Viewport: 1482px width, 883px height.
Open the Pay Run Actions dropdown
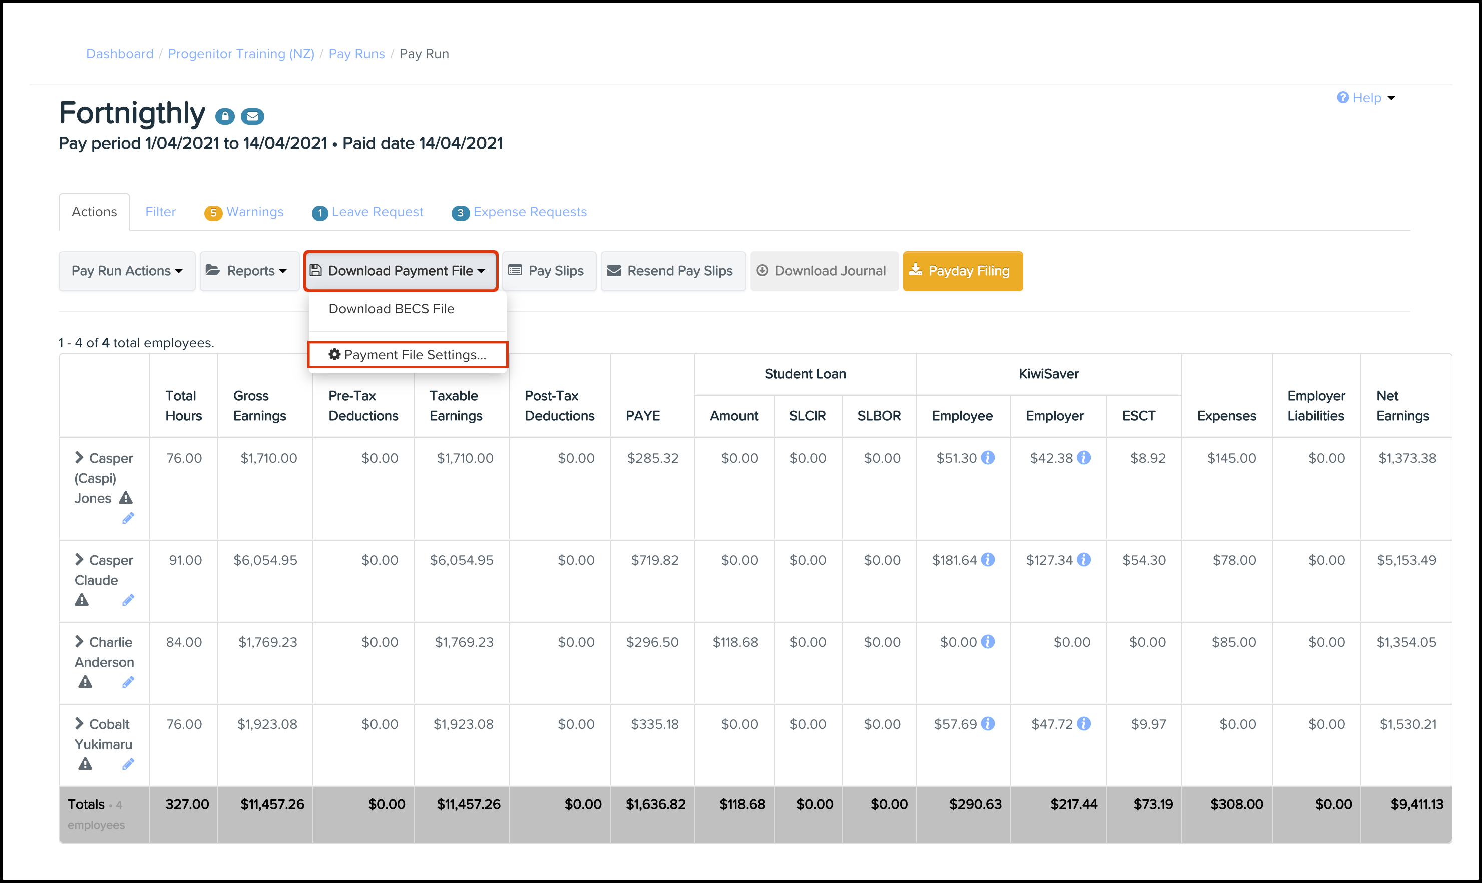pos(127,271)
